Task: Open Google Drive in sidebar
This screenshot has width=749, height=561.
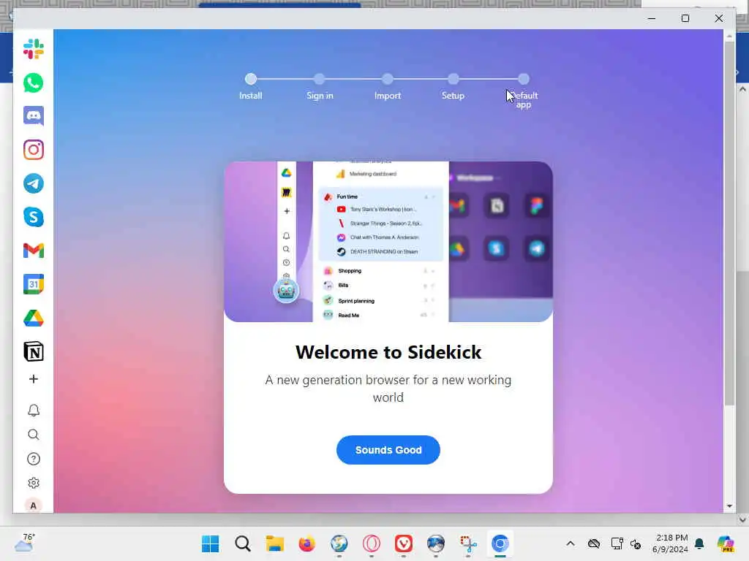Action: pyautogui.click(x=34, y=318)
